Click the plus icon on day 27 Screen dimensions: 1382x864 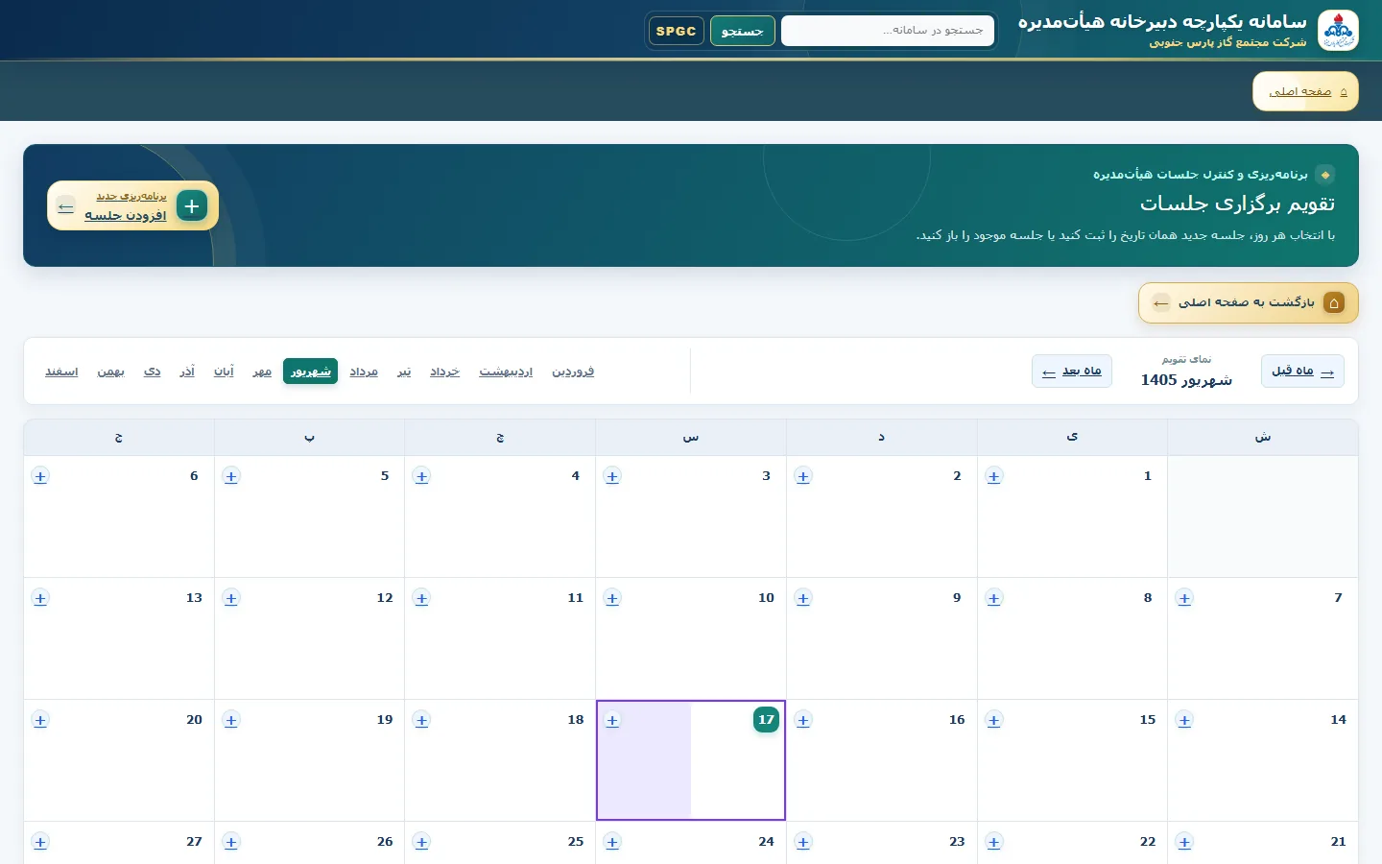point(40,842)
